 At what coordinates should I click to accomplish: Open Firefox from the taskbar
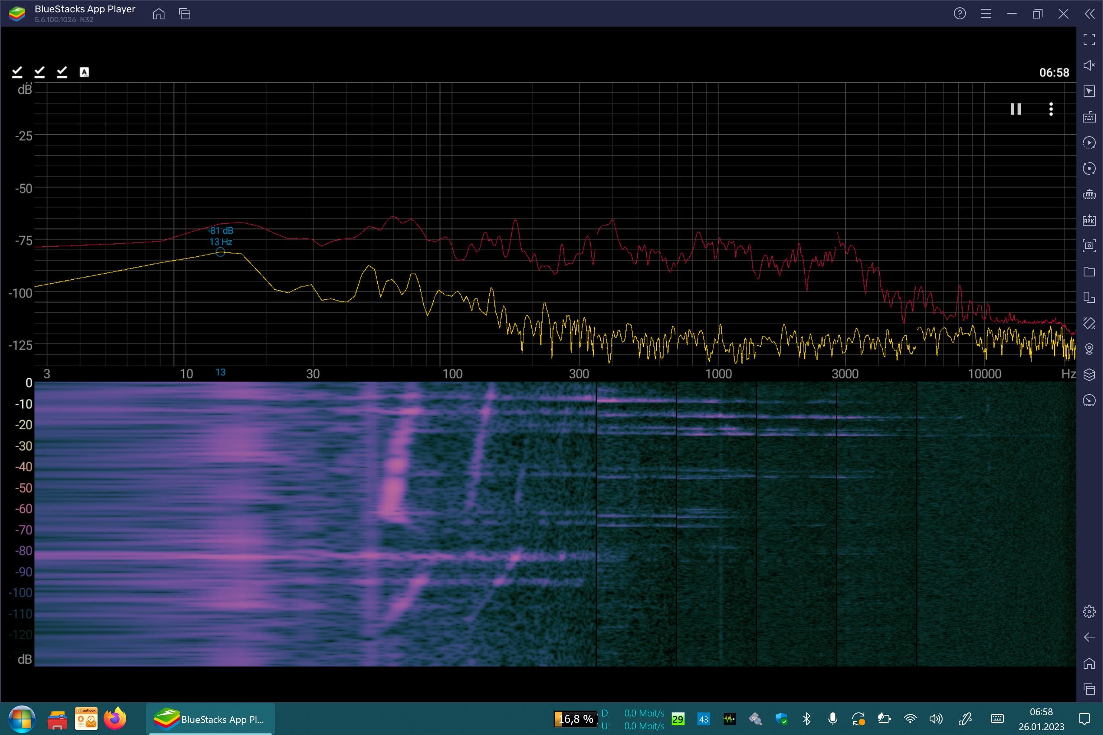[115, 718]
